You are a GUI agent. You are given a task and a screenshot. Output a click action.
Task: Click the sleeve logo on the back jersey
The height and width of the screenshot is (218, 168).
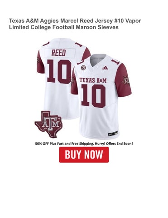[38, 61]
